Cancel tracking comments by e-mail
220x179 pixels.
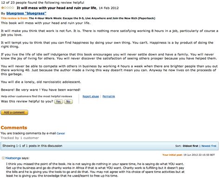pyautogui.click(x=61, y=134)
